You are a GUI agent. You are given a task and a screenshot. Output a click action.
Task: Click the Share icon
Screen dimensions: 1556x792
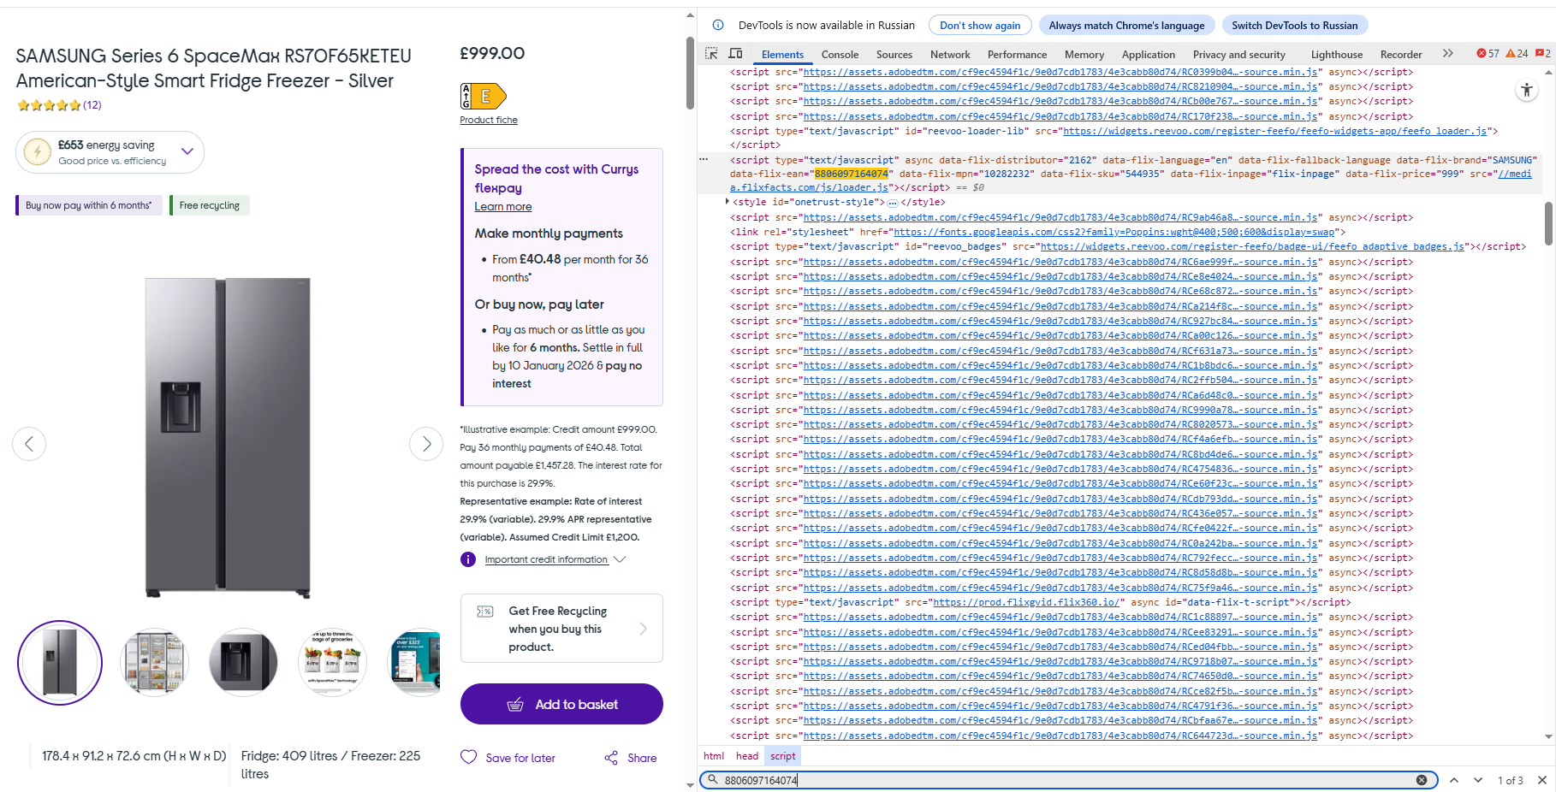coord(611,758)
